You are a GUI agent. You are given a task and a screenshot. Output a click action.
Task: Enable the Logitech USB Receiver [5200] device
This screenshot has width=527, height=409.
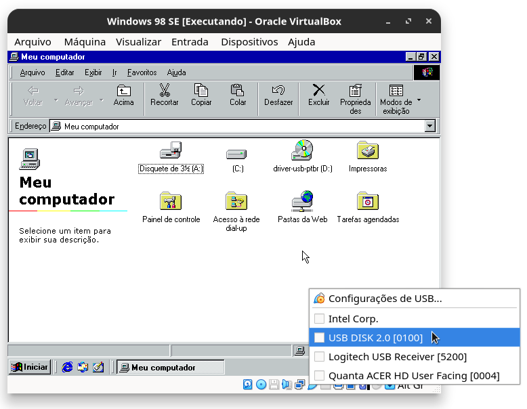coord(320,356)
